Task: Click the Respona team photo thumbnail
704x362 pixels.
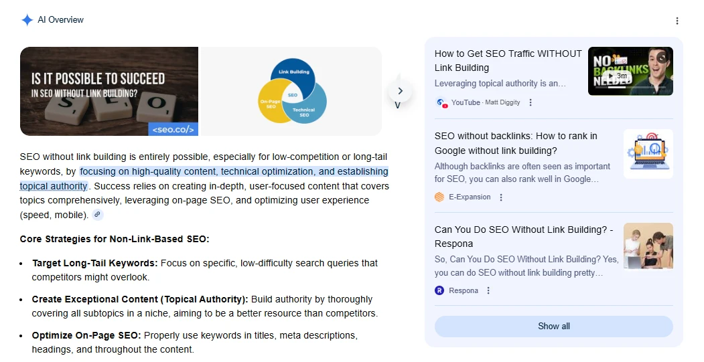Action: (648, 246)
